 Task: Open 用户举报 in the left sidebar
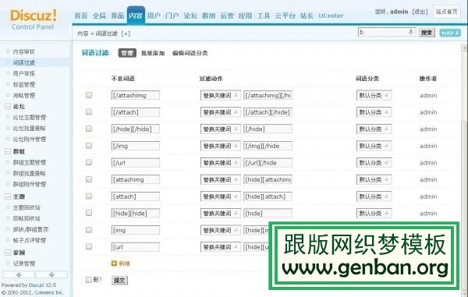(24, 73)
